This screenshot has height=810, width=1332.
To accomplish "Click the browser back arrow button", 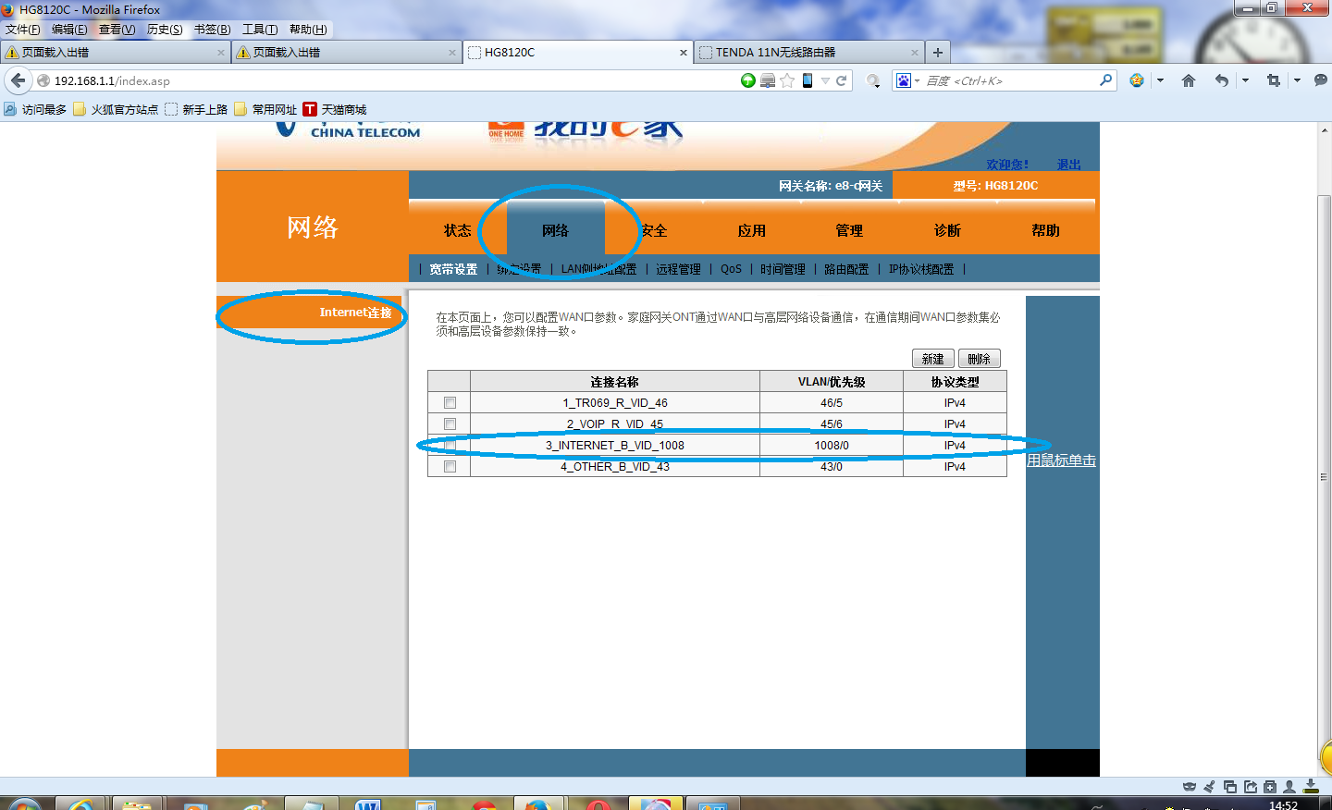I will coord(18,80).
